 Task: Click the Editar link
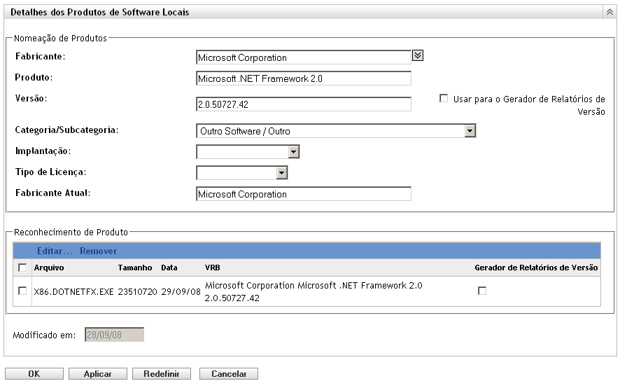point(55,251)
